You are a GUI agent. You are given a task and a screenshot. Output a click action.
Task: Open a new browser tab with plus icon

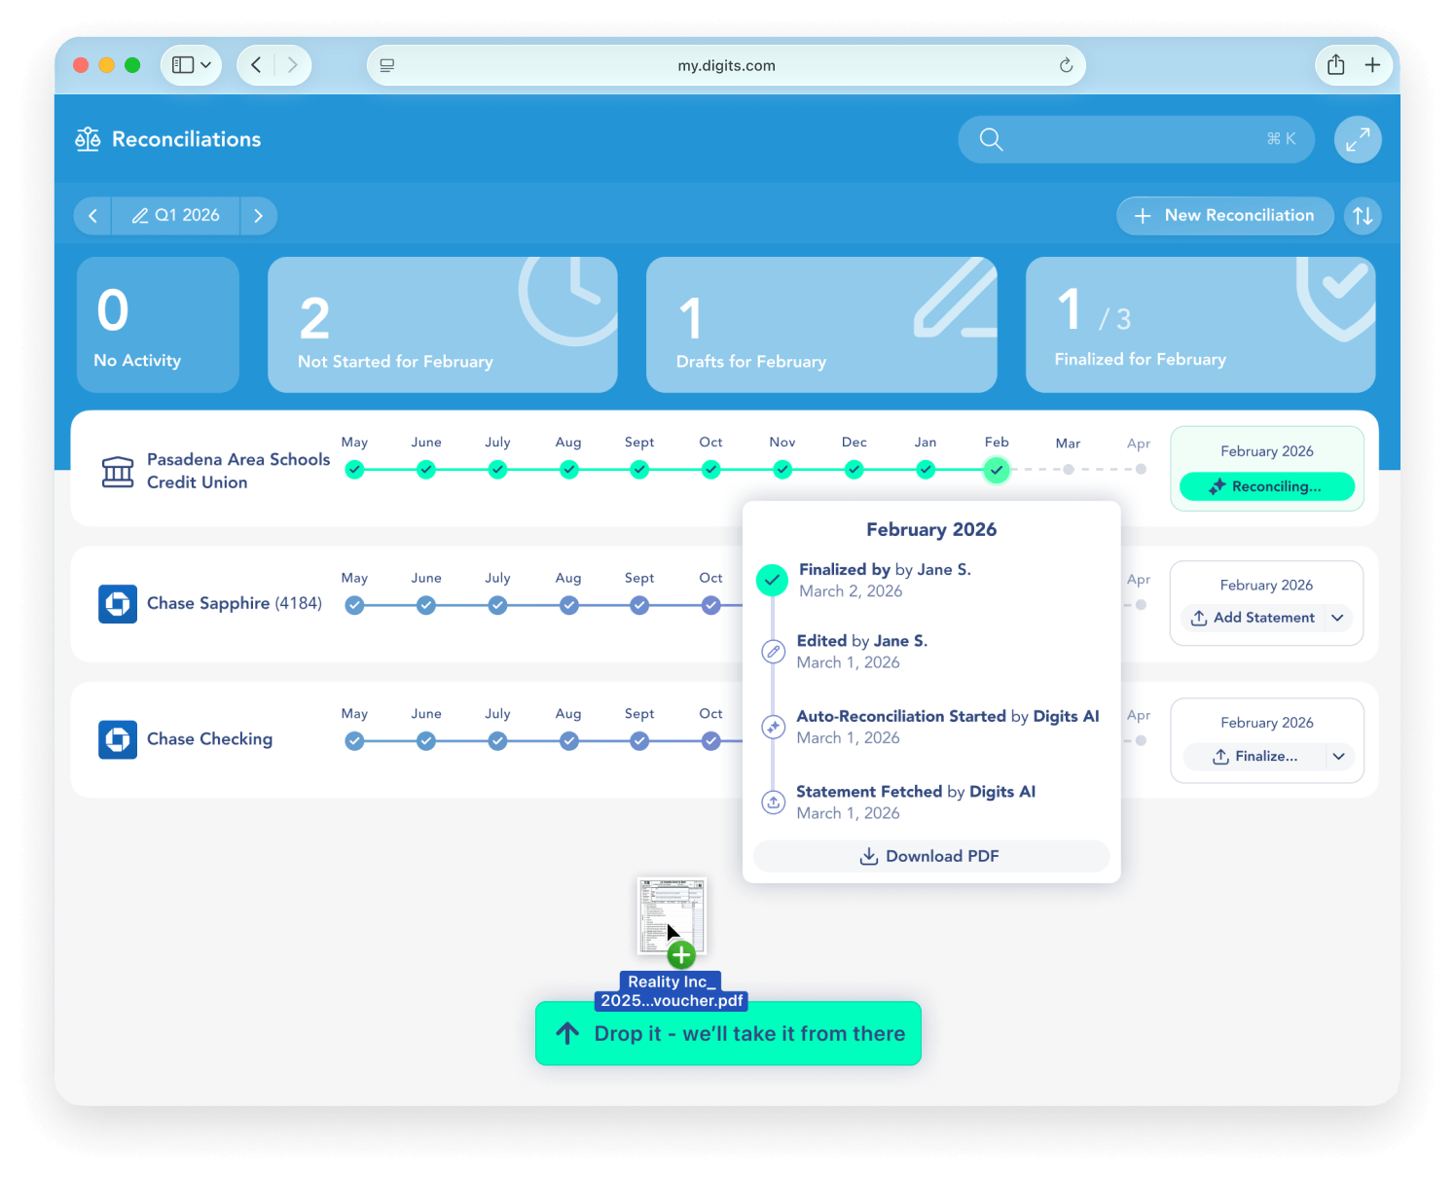pyautogui.click(x=1372, y=65)
